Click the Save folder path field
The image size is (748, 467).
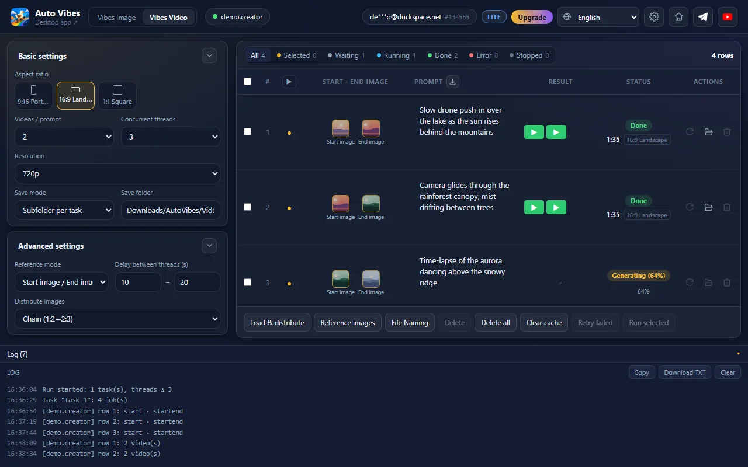171,210
